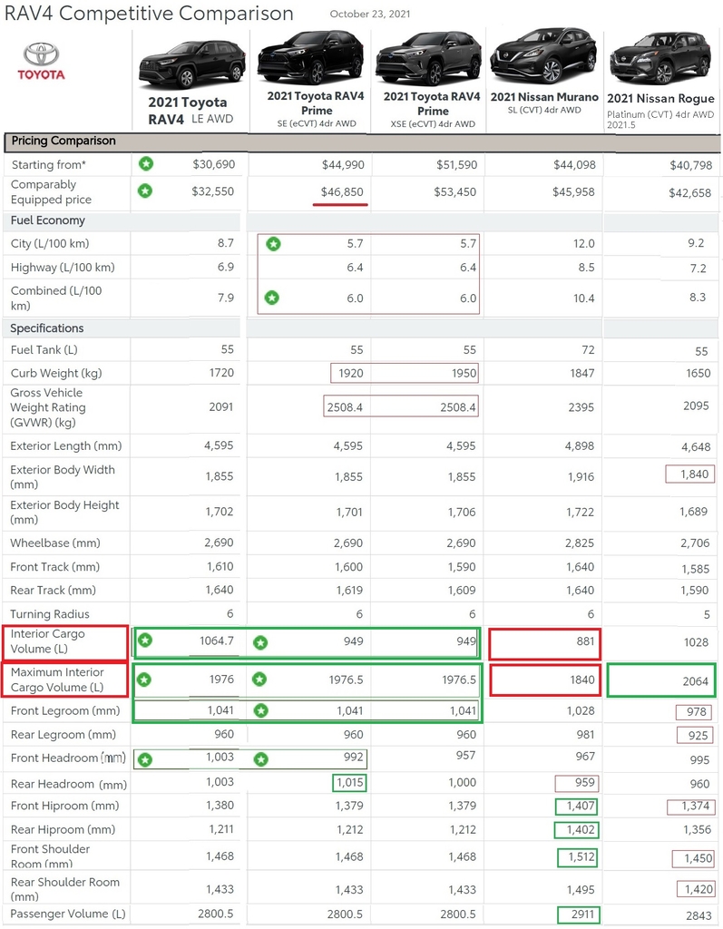Screen dimensions: 723x929
Task: Click green star beside 992 Front Headroom
Action: (x=260, y=759)
